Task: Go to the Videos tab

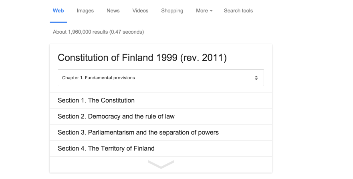Action: [140, 11]
